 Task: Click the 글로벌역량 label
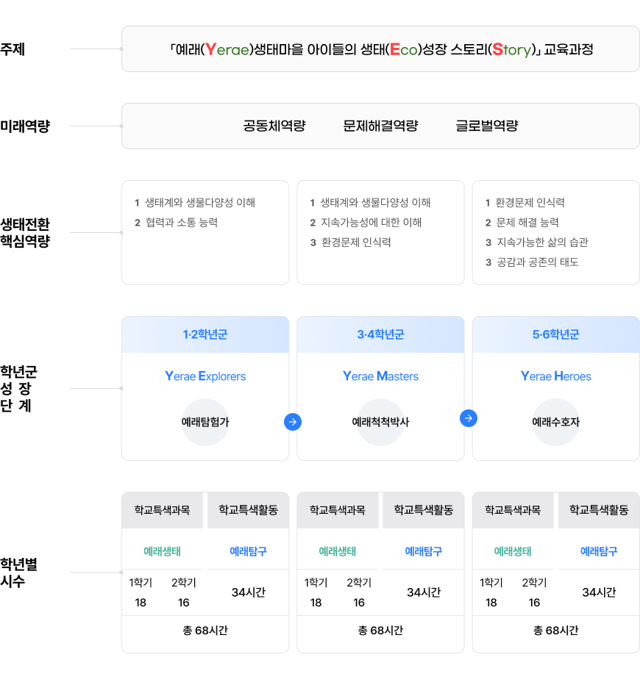(x=487, y=126)
